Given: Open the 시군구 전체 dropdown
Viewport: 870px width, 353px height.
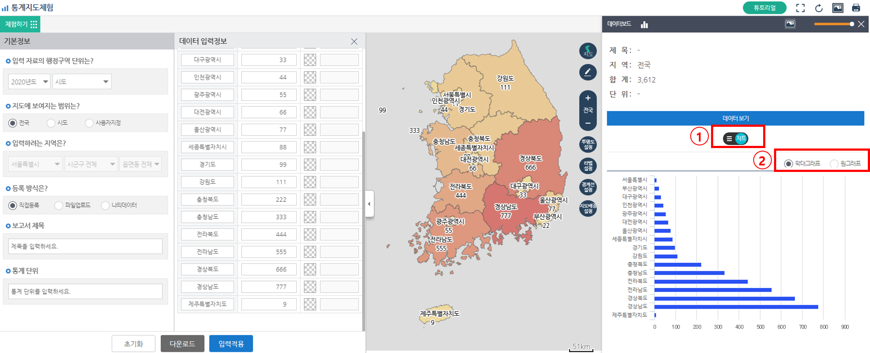Looking at the screenshot, I should click(91, 164).
